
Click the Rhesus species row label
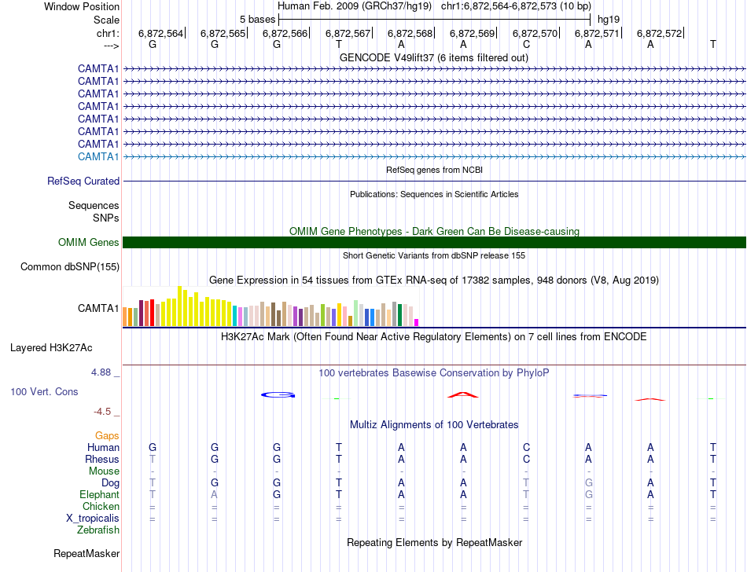[x=102, y=459]
